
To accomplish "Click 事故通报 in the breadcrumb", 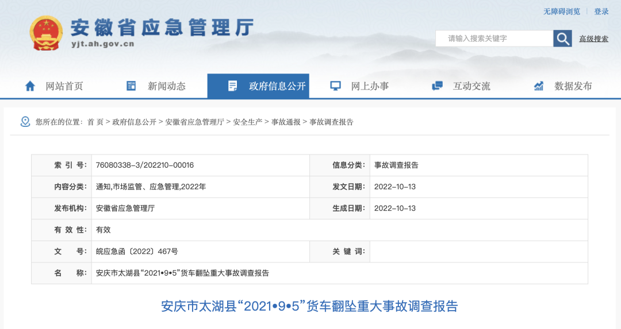I will [x=286, y=122].
